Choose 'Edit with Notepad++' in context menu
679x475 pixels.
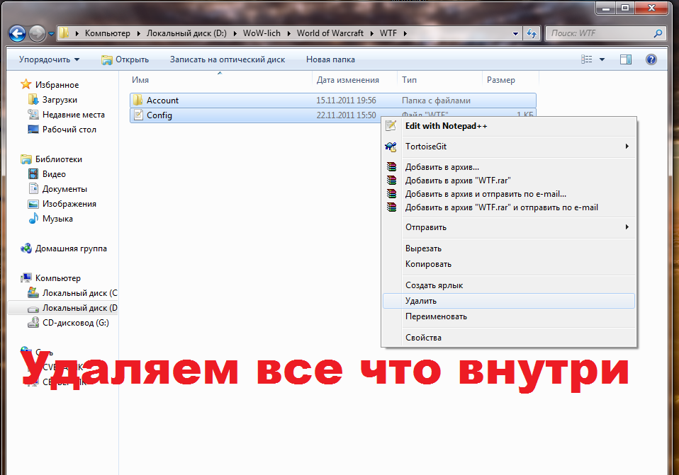[509, 126]
